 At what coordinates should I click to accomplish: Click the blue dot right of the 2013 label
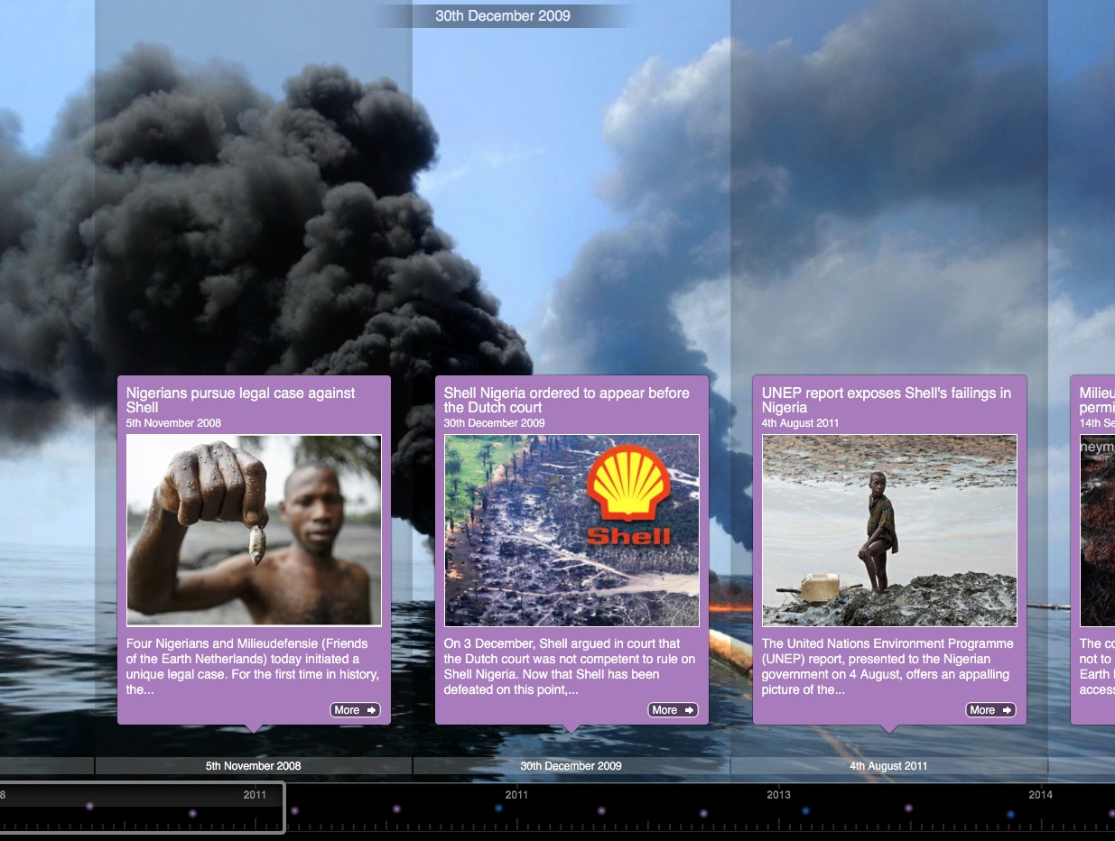[x=805, y=810]
